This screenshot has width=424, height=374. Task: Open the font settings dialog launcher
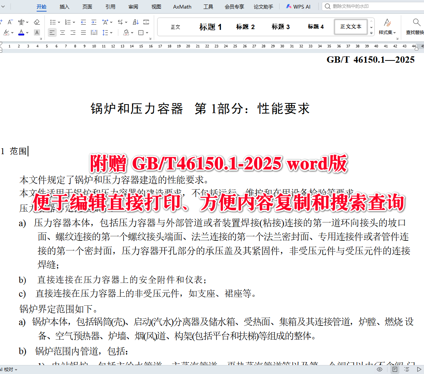click(x=41, y=39)
